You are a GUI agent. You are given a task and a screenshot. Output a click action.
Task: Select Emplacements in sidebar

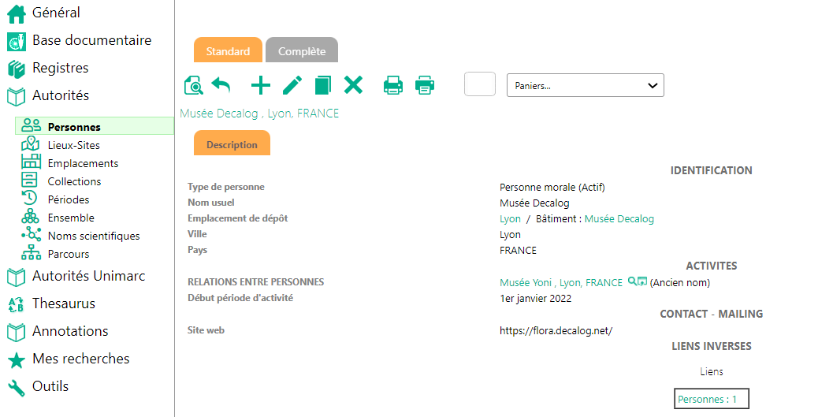click(x=83, y=163)
